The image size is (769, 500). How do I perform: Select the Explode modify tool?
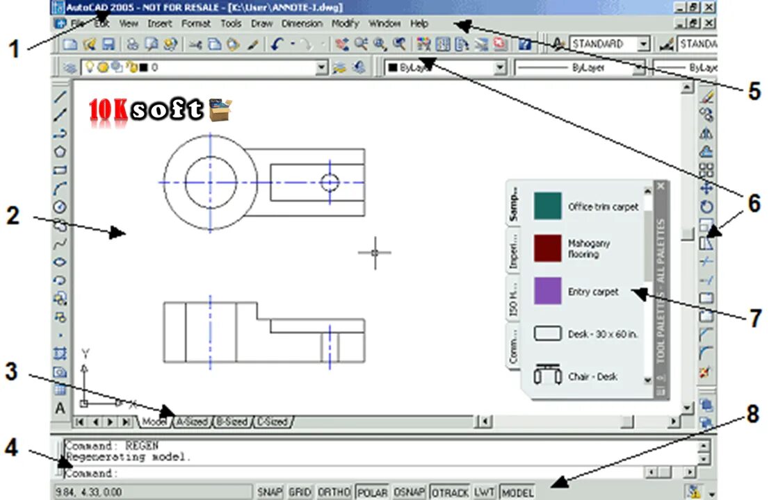(705, 372)
